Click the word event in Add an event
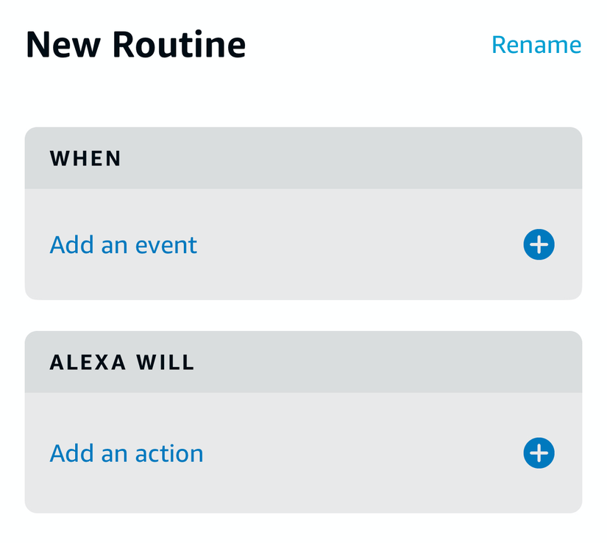607x543 pixels. [166, 246]
